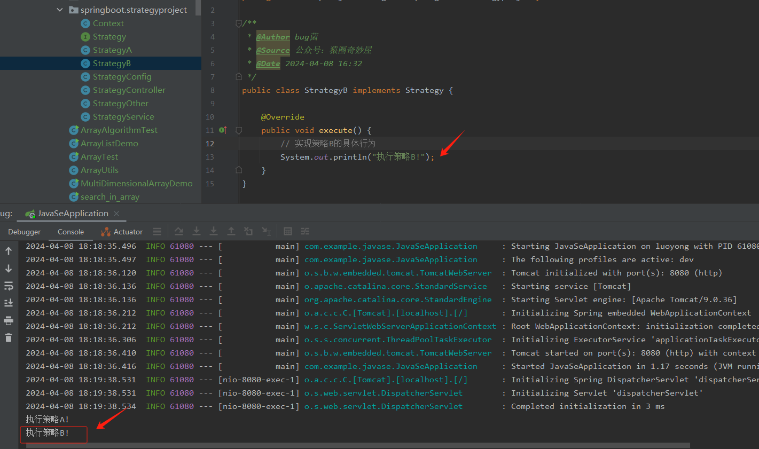The height and width of the screenshot is (449, 759).
Task: Click the org.apache.catalina.core.StandardEngine log link
Action: point(398,300)
